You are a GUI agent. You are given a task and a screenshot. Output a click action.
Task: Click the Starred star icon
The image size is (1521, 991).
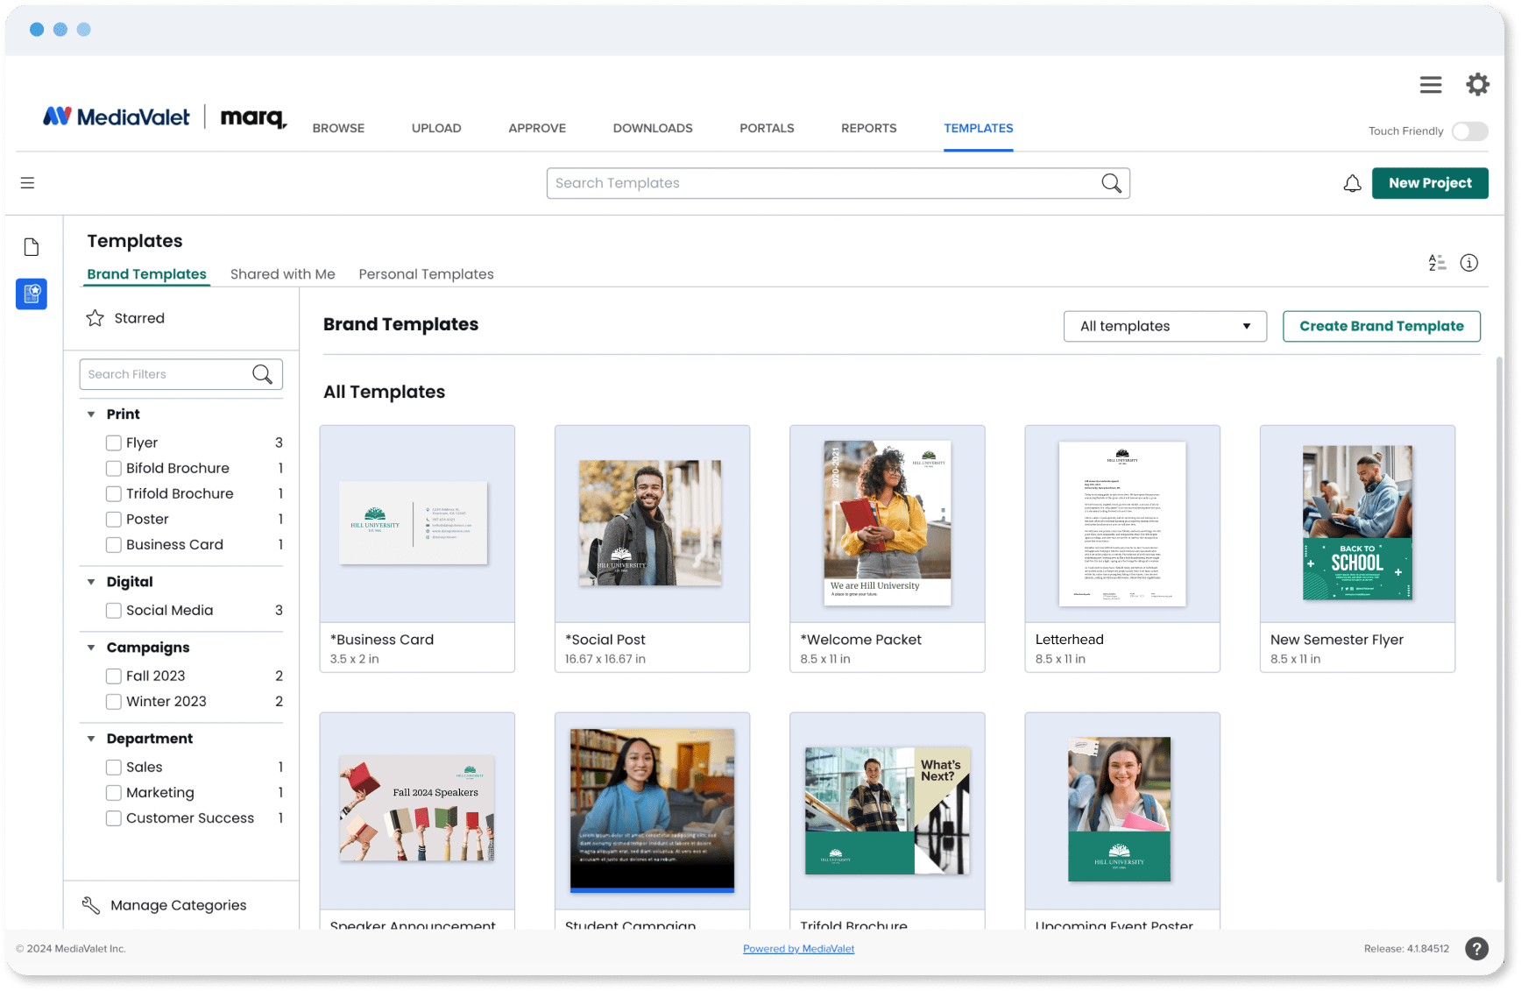pos(96,318)
